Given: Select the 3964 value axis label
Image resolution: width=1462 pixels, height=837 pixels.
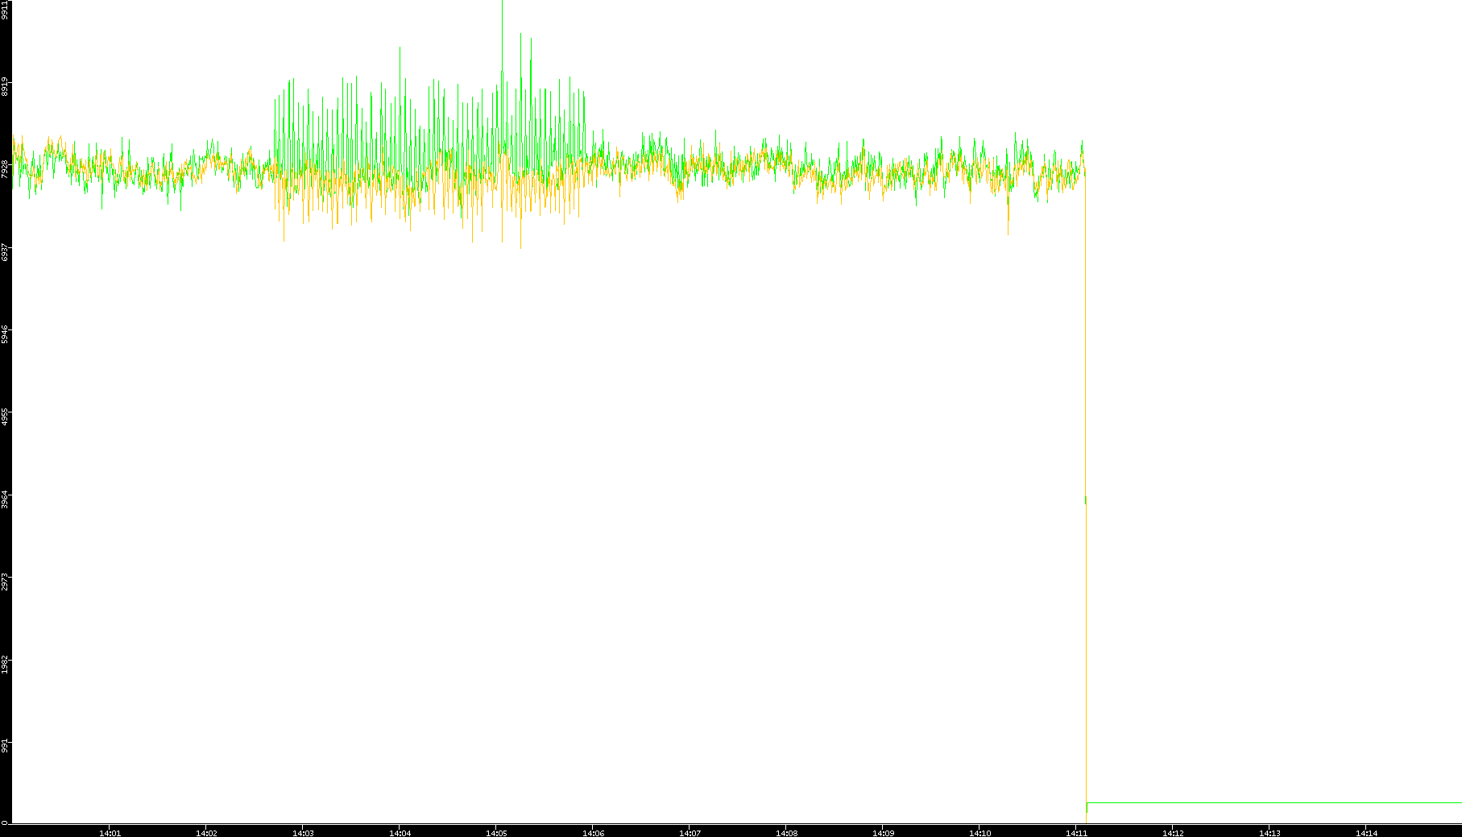Looking at the screenshot, I should [x=5, y=499].
